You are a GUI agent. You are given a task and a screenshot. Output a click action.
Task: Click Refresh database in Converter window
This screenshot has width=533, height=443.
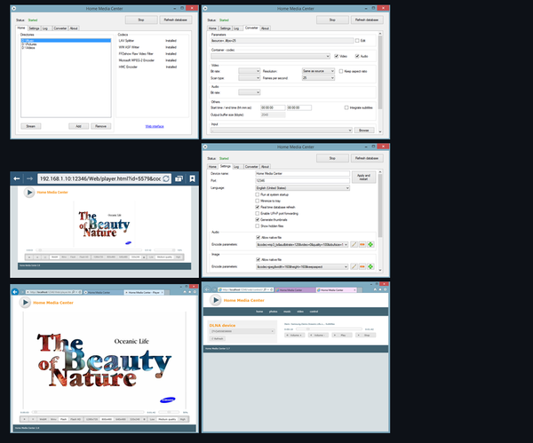[367, 20]
